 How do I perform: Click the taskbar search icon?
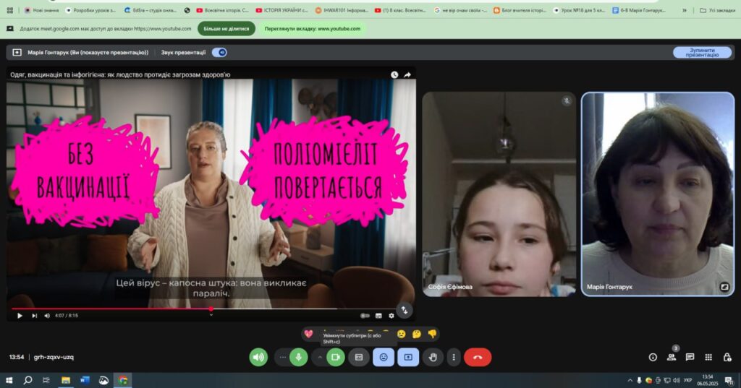pyautogui.click(x=27, y=380)
